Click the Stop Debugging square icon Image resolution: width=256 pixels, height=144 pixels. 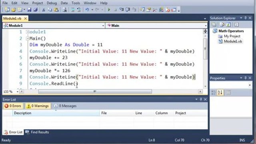[x=115, y=10]
